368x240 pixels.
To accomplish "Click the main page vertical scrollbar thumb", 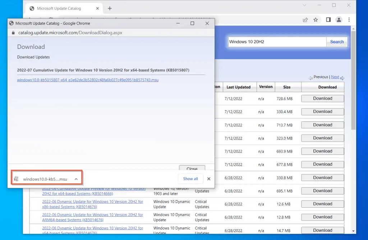I will [x=353, y=80].
